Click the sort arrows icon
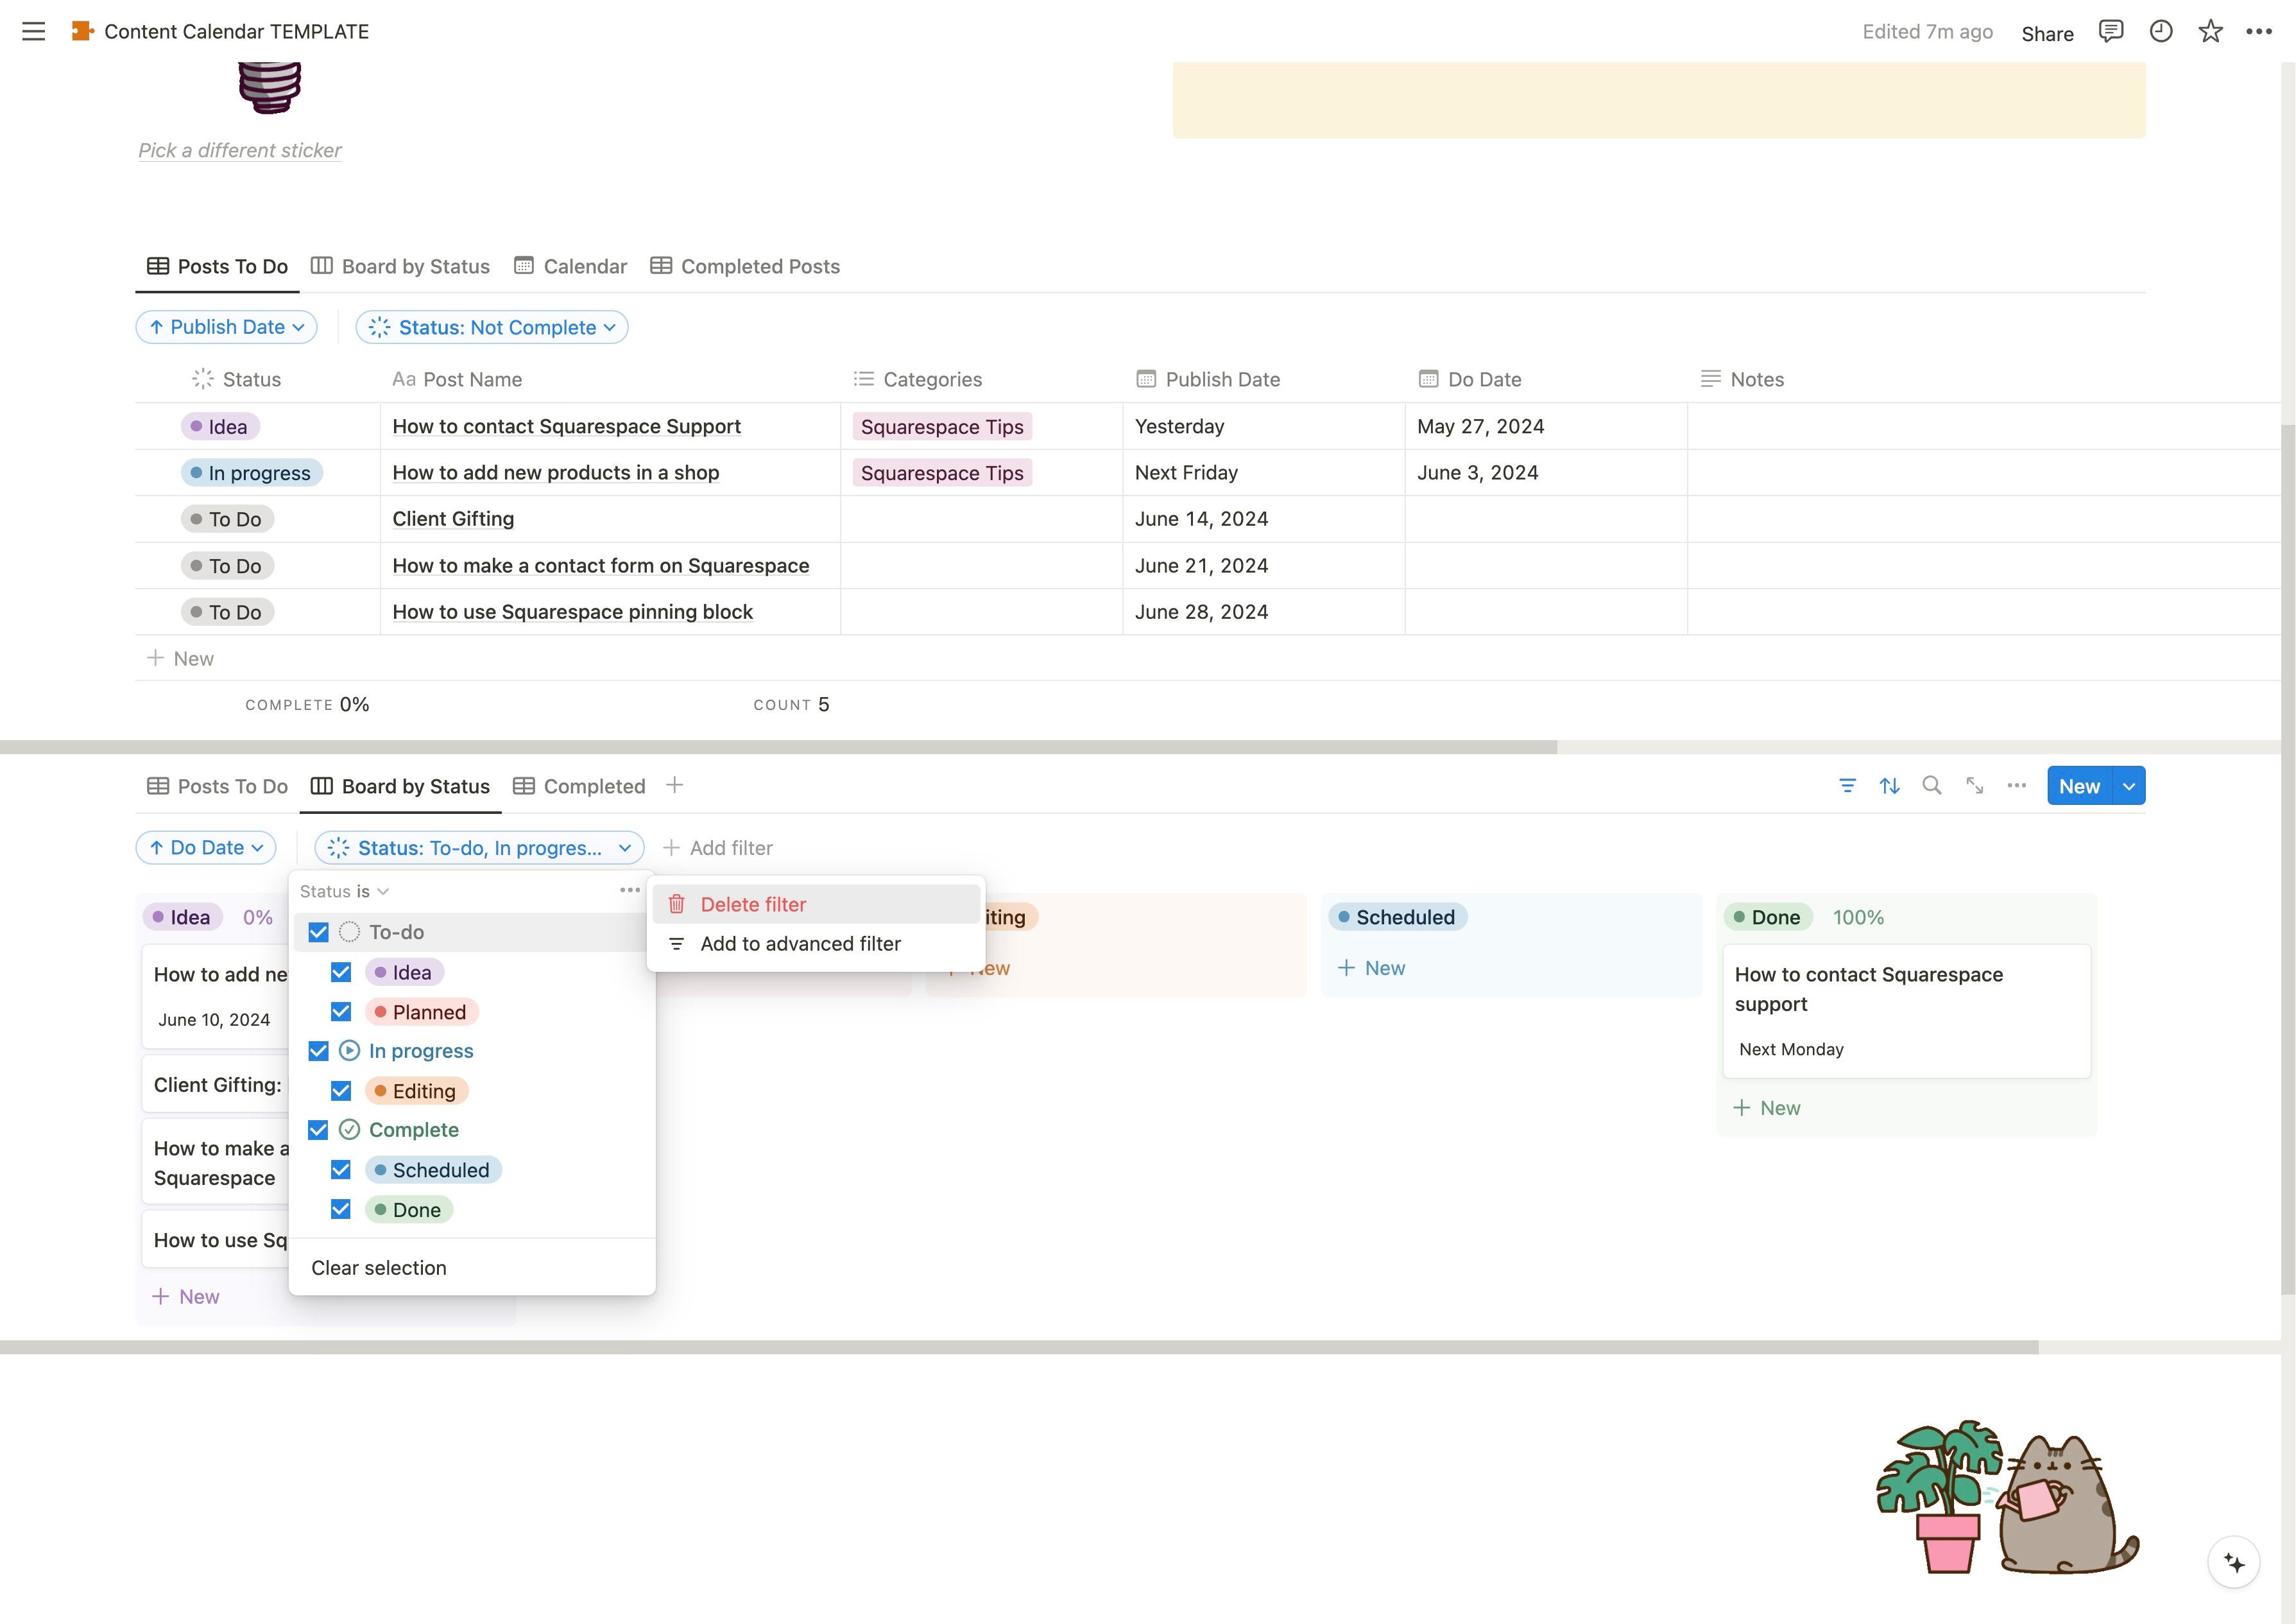The width and height of the screenshot is (2296, 1624). point(1889,786)
